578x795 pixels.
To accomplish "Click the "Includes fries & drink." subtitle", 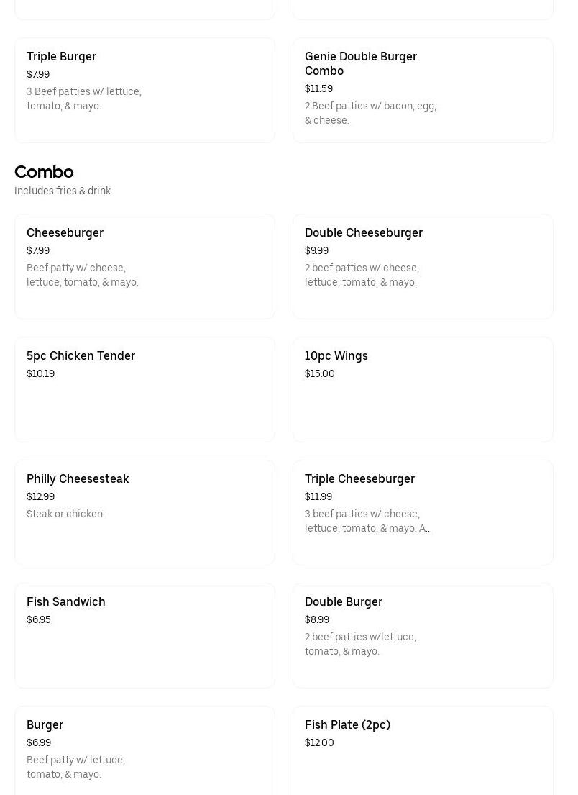I will pyautogui.click(x=63, y=191).
